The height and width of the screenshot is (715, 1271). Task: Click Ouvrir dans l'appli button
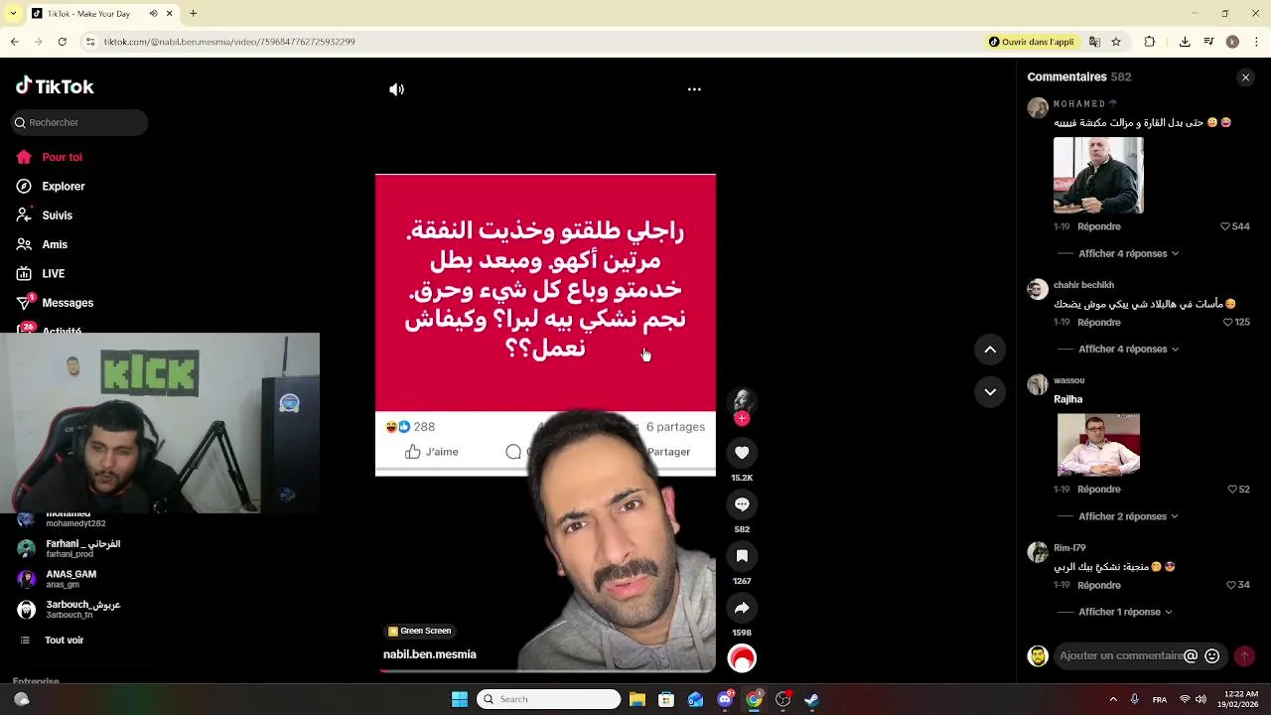click(1031, 42)
